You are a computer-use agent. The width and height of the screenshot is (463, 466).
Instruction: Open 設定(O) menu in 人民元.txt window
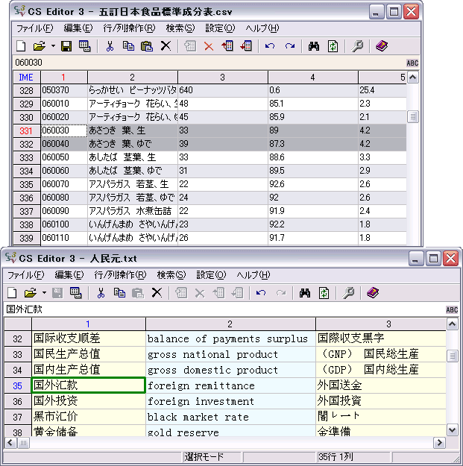[211, 275]
